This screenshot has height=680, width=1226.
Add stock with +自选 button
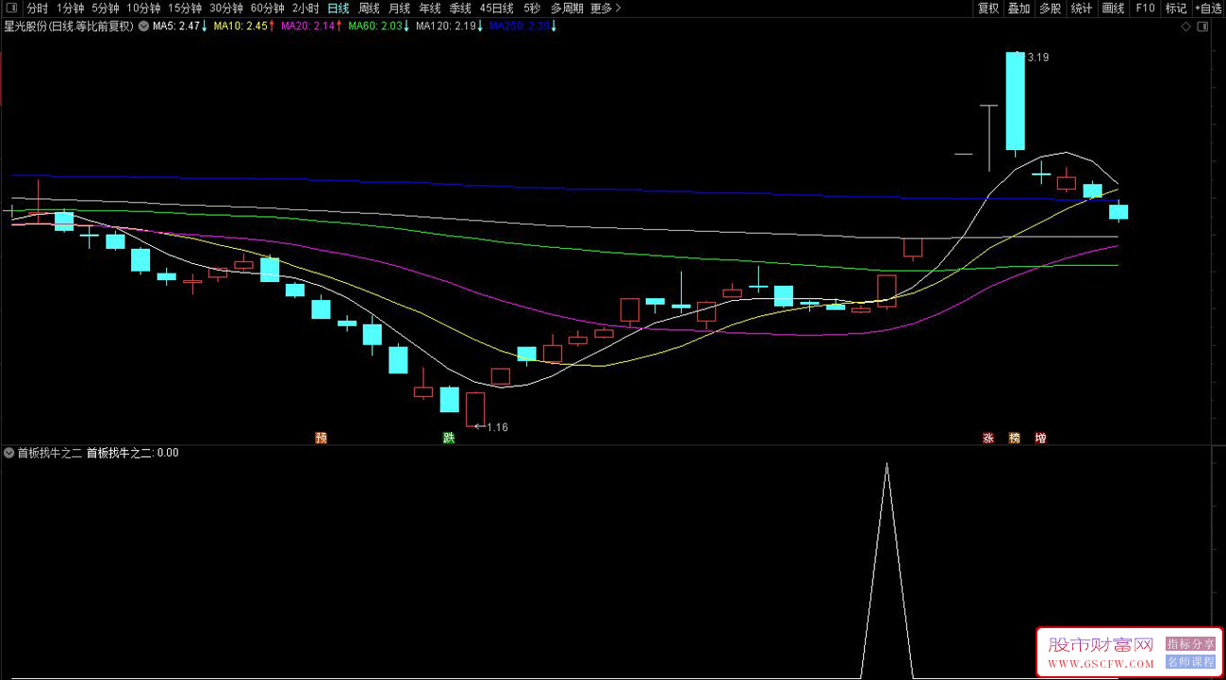pos(1208,8)
